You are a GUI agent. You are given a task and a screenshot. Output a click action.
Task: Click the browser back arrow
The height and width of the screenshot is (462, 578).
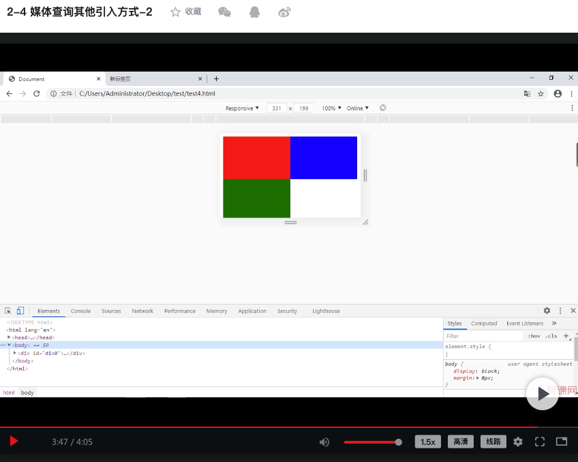point(10,93)
